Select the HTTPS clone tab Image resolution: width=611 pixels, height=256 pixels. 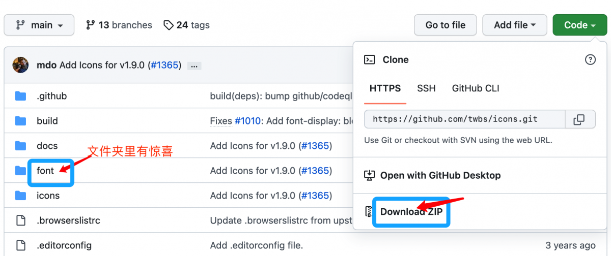point(385,88)
